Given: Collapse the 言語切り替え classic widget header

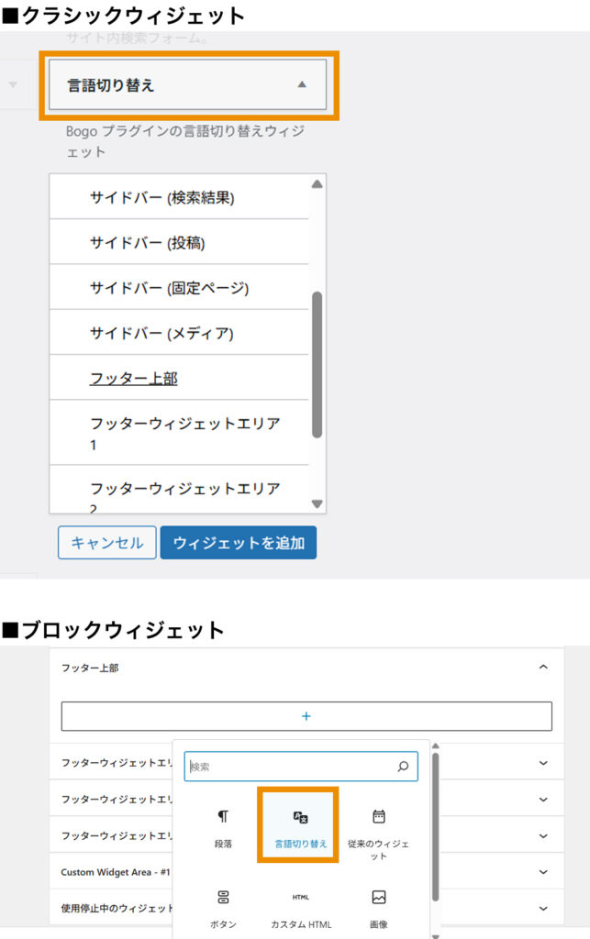Looking at the screenshot, I should pyautogui.click(x=302, y=85).
